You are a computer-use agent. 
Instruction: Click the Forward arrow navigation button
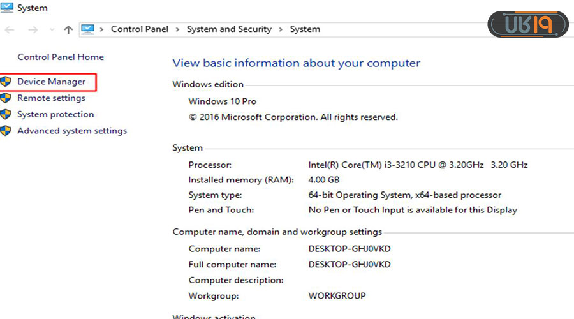pyautogui.click(x=33, y=30)
